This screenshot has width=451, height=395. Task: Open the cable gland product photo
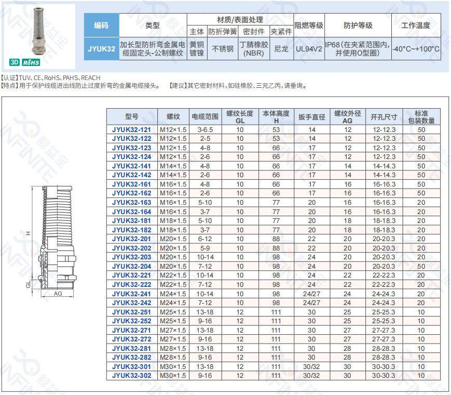pos(39,31)
